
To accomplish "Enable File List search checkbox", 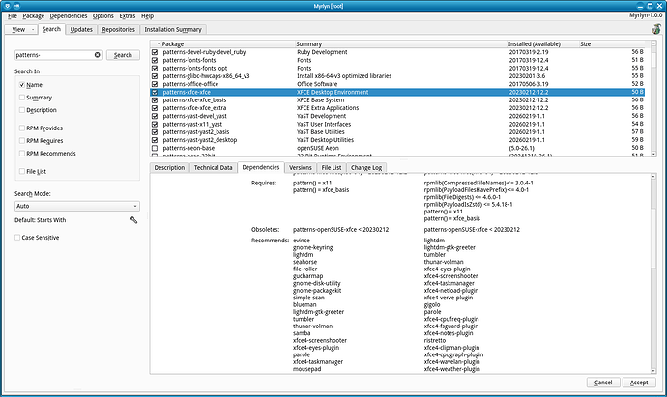I will click(22, 171).
